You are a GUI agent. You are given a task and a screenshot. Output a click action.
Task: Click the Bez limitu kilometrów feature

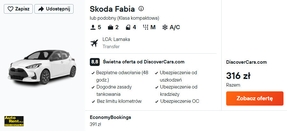coord(119,101)
